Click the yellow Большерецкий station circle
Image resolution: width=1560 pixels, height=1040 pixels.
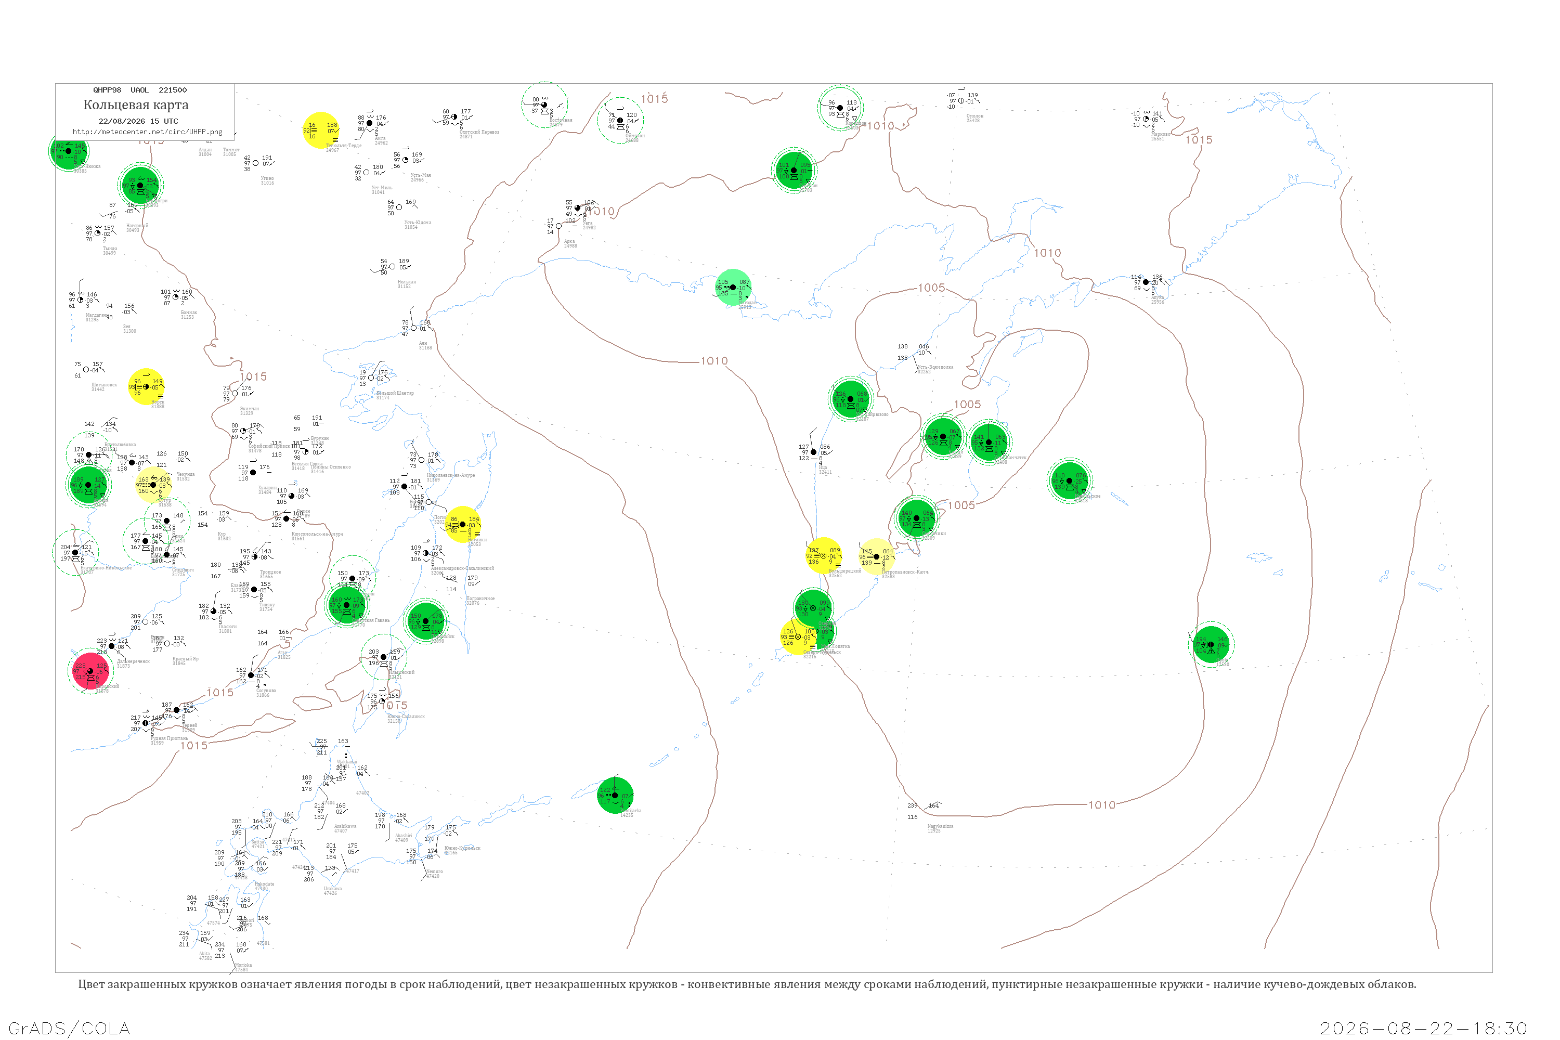(824, 555)
